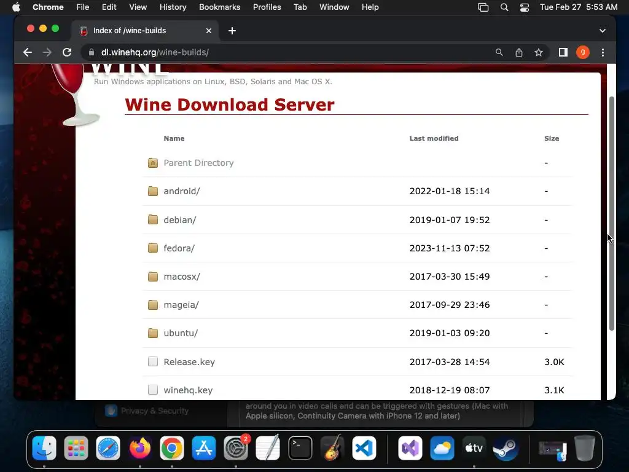Open Steam from the Dock
The image size is (629, 472).
click(x=506, y=448)
